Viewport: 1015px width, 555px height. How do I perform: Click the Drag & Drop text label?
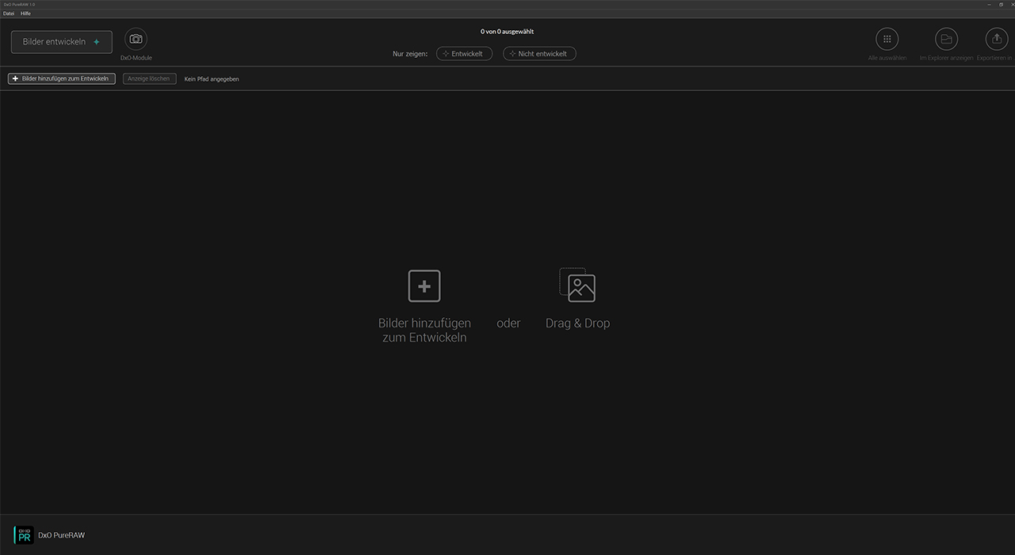[577, 323]
